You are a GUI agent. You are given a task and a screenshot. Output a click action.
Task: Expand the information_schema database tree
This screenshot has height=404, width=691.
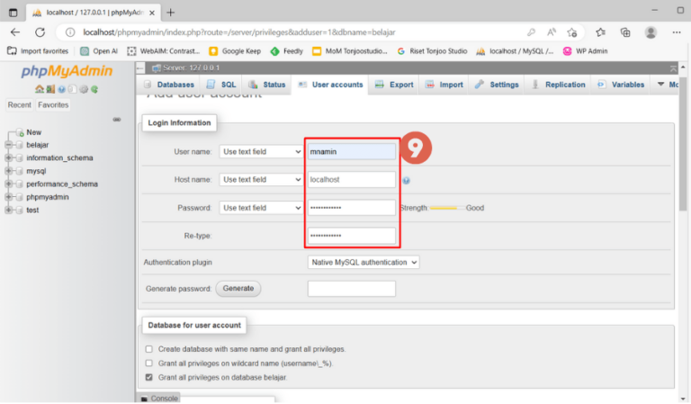coord(8,157)
